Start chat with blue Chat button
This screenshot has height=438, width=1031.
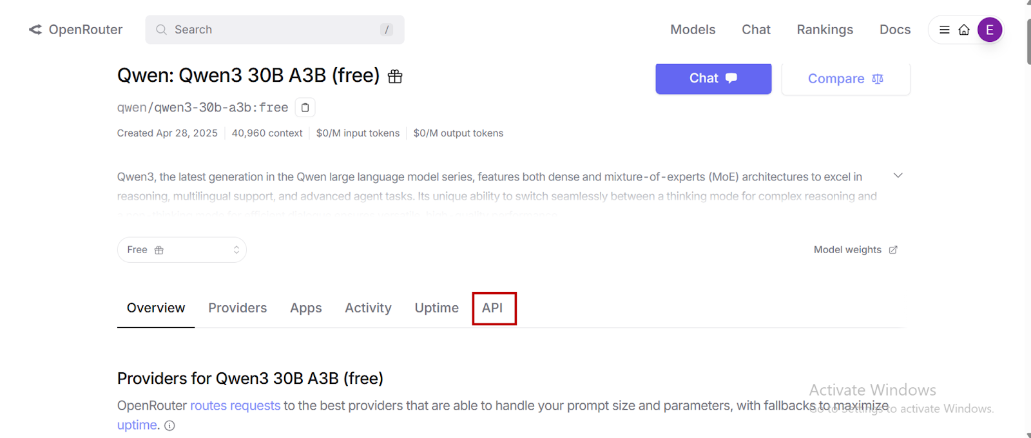[x=713, y=79]
